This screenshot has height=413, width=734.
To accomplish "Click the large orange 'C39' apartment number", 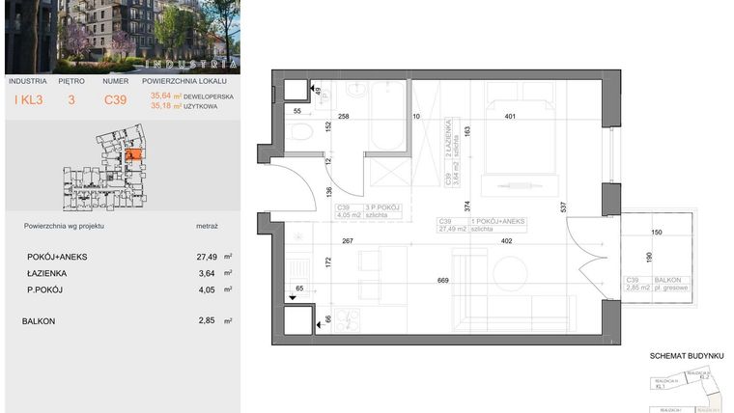I will [115, 99].
